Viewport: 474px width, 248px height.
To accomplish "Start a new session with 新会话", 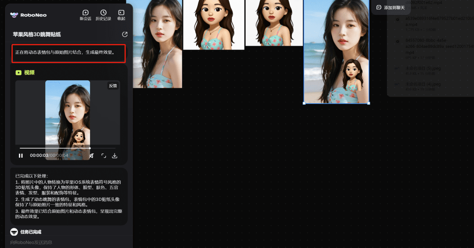I will coord(85,15).
